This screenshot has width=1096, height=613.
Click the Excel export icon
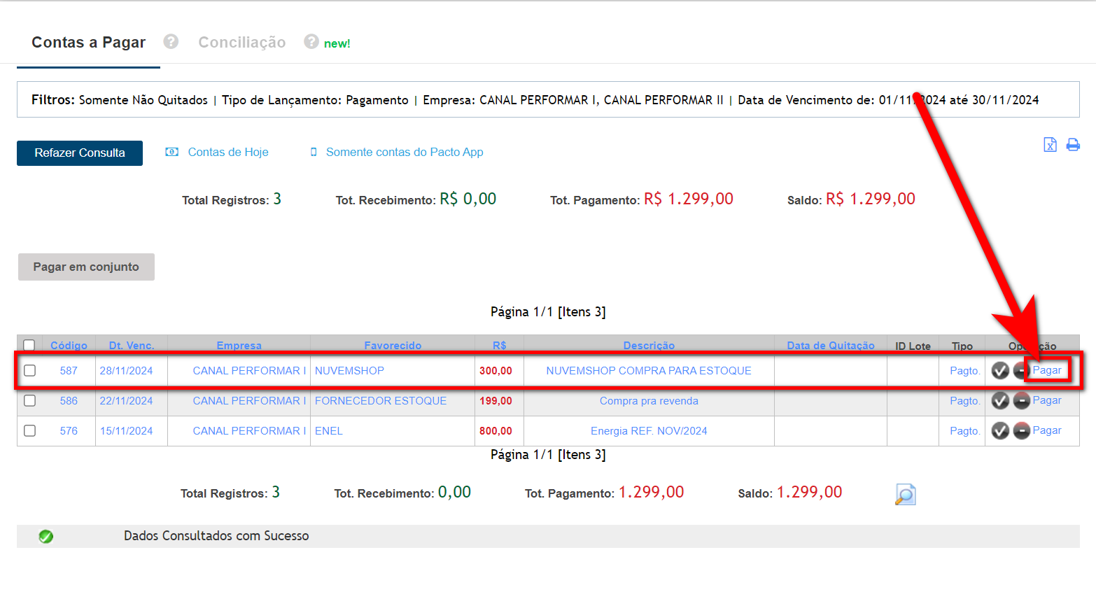tap(1049, 145)
